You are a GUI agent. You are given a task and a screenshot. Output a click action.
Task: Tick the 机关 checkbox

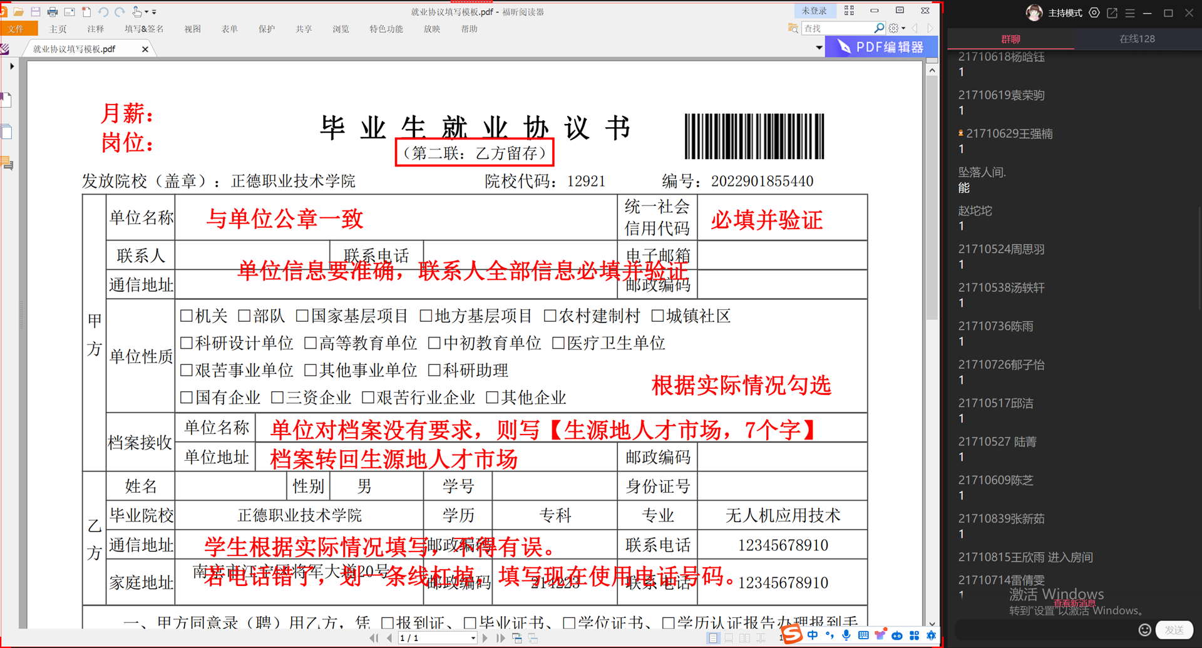click(x=186, y=316)
